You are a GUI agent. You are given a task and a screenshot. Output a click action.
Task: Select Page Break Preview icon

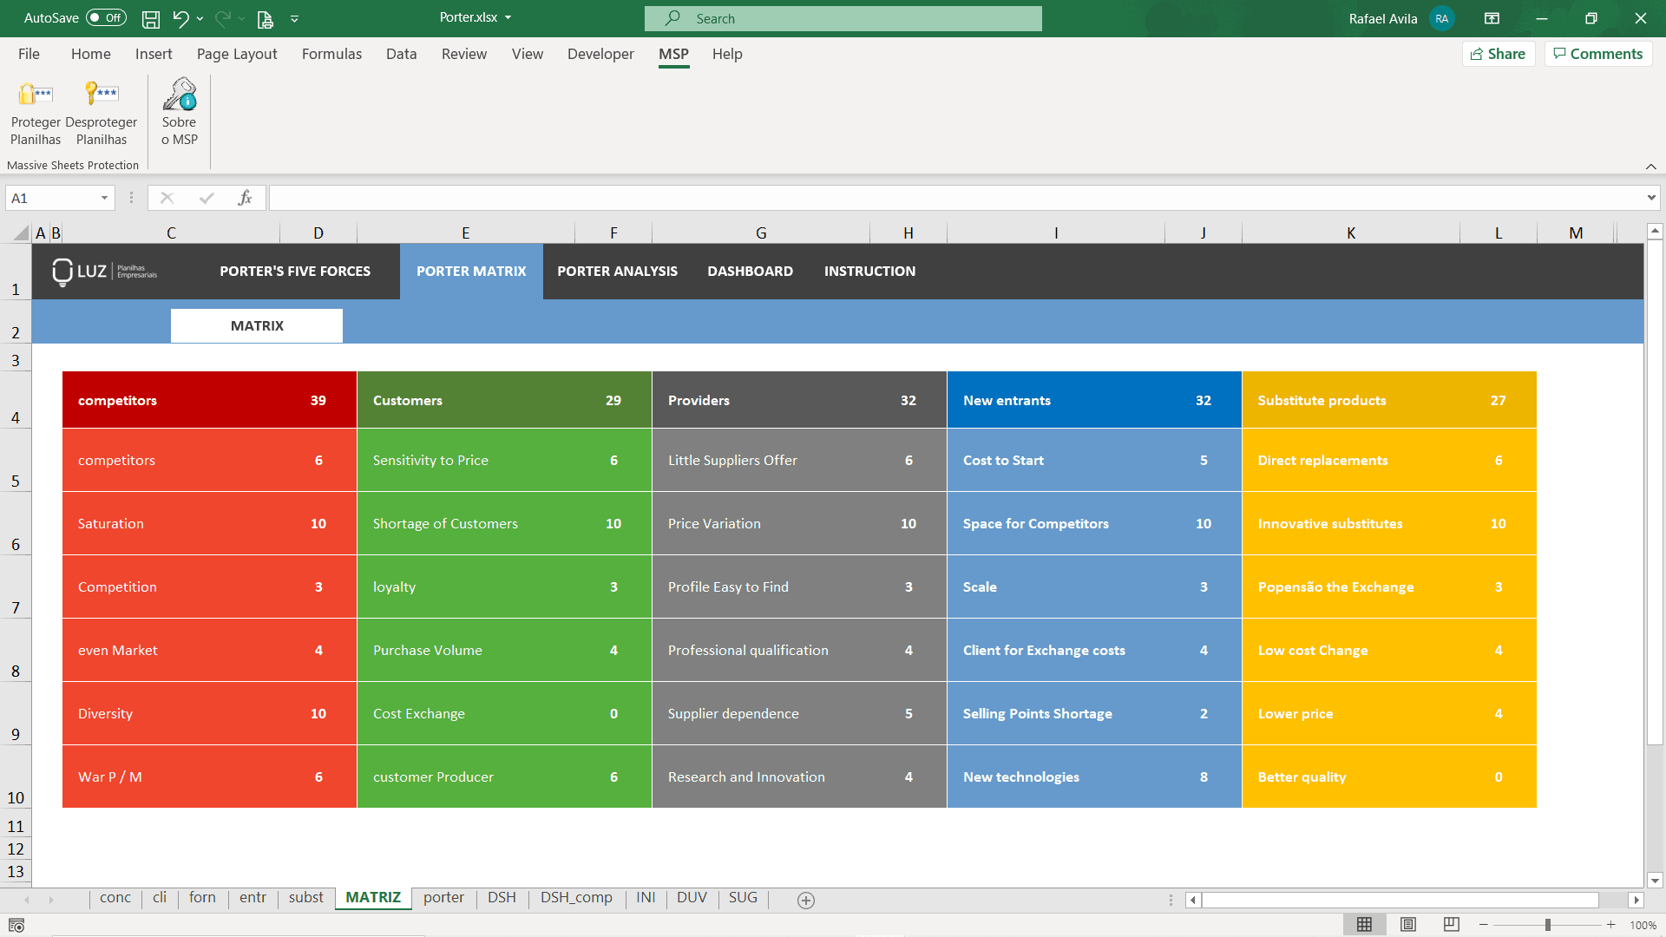coord(1450,924)
